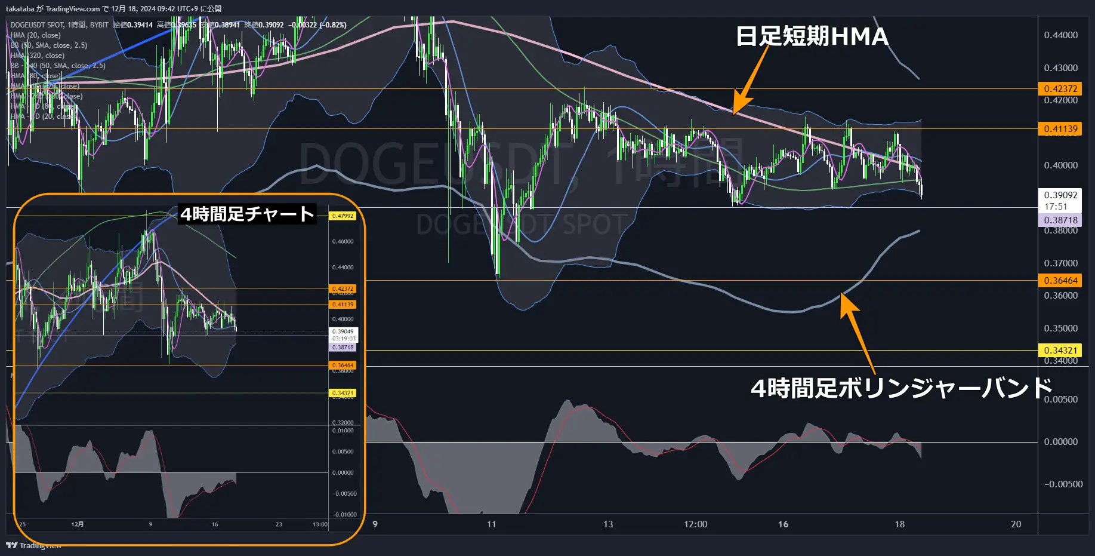Click the −0.00500 indicator axis value
Screen dimensions: 1095x556
(1063, 484)
